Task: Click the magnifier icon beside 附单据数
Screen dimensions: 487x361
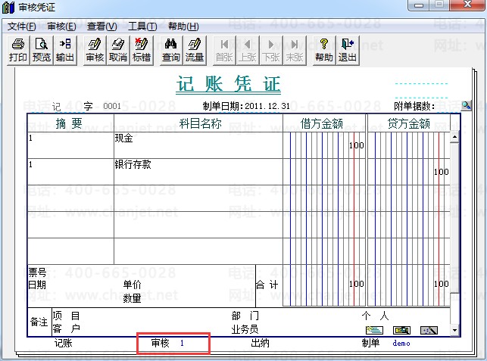Action: click(466, 106)
